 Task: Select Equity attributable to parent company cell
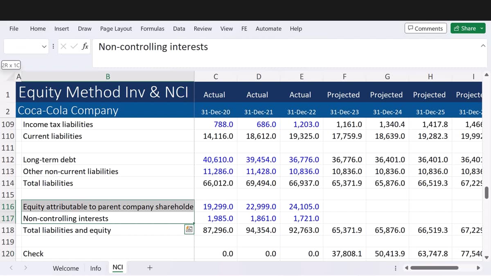pyautogui.click(x=108, y=206)
